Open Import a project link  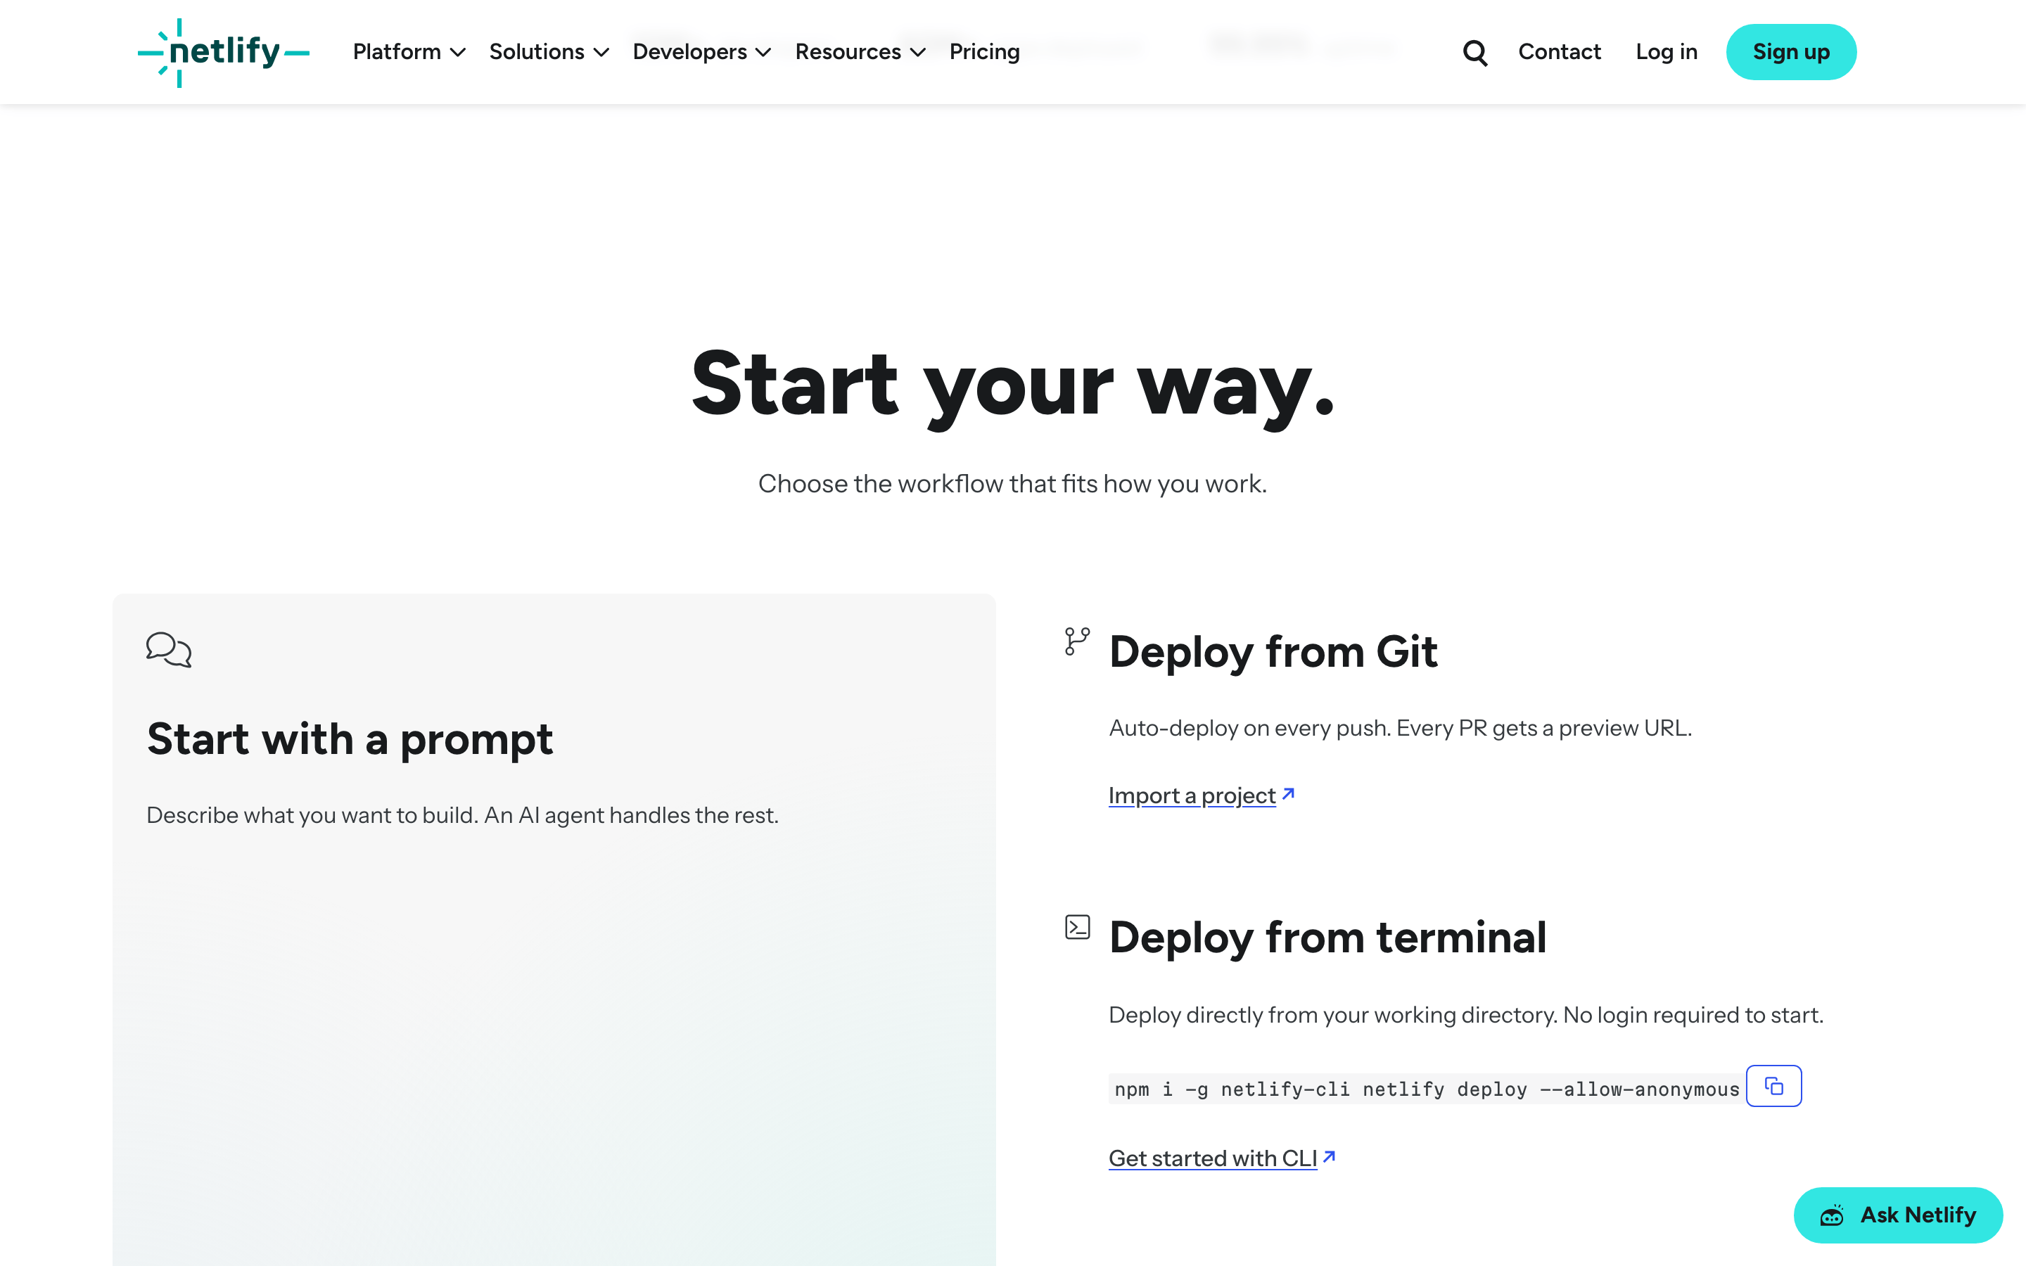click(x=1191, y=795)
